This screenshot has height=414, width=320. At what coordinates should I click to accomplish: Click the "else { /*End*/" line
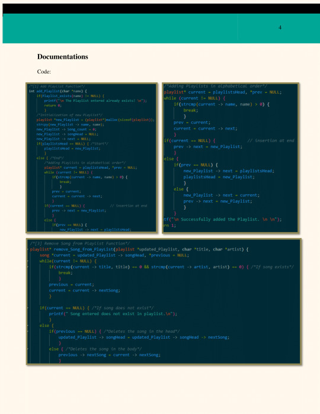pos(50,158)
